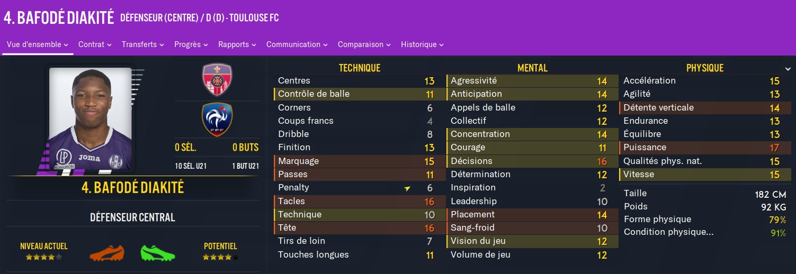Click the green right foot boot icon

pyautogui.click(x=157, y=253)
